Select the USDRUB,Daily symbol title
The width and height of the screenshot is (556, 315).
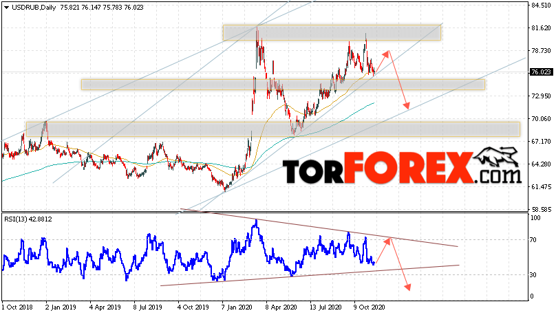[34, 7]
